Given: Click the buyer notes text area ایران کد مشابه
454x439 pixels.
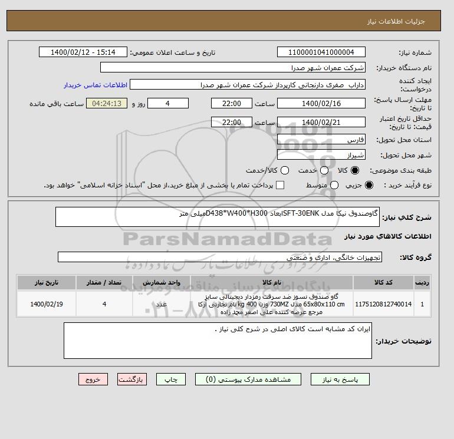Looking at the screenshot, I should 218,341.
